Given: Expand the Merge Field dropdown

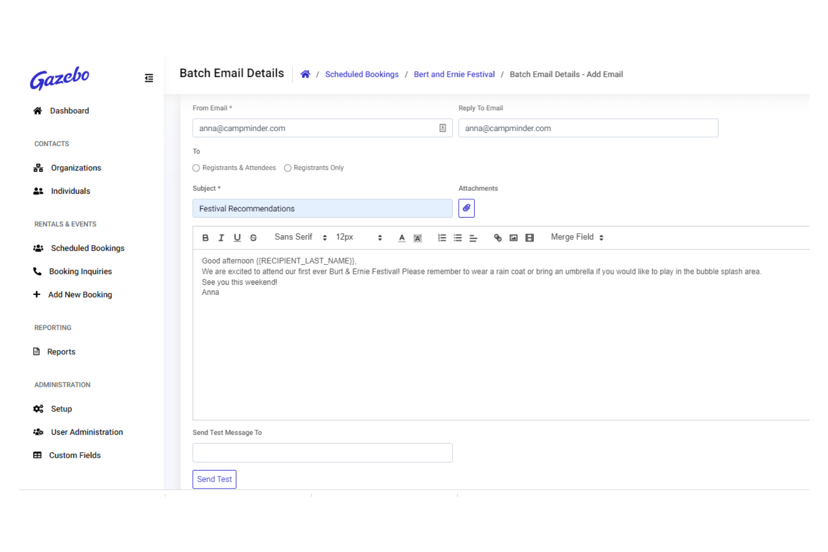Looking at the screenshot, I should point(577,237).
